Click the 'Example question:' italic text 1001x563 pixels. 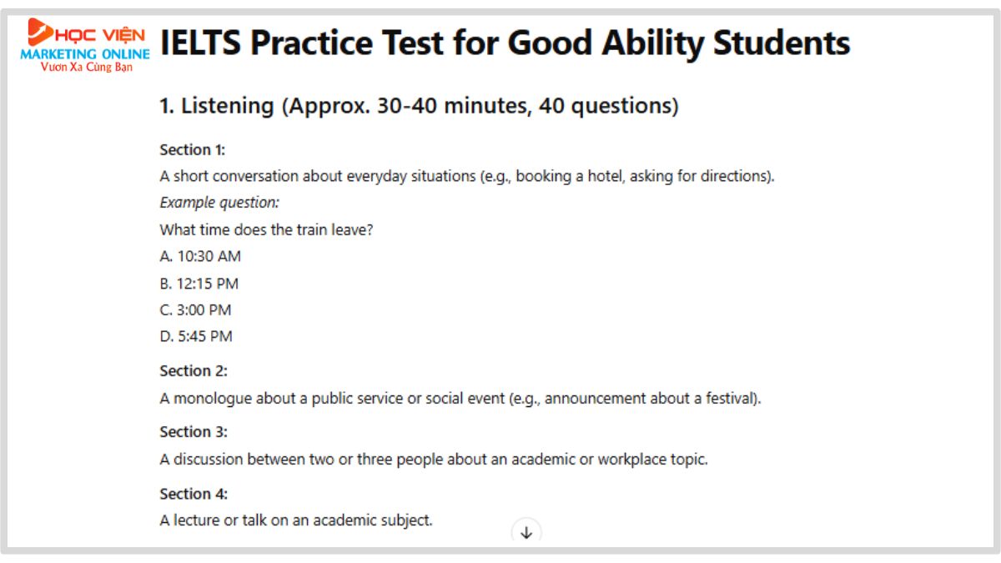(219, 203)
